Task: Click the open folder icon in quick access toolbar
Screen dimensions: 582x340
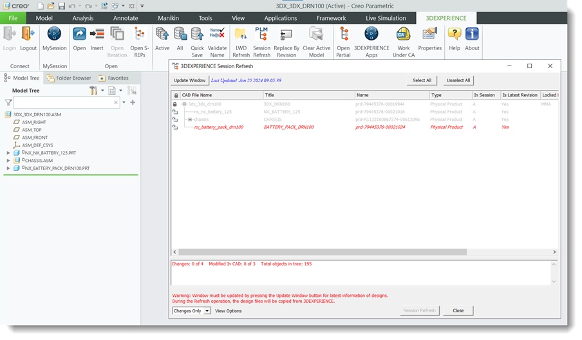Action: click(51, 6)
